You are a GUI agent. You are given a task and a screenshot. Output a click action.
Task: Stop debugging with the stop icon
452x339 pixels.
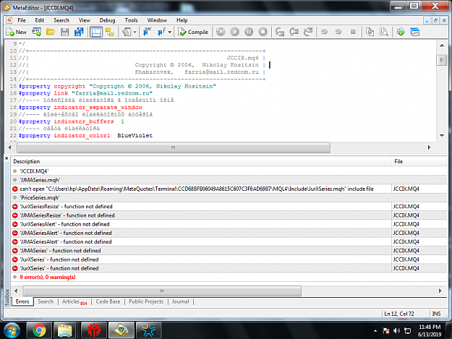pos(263,32)
